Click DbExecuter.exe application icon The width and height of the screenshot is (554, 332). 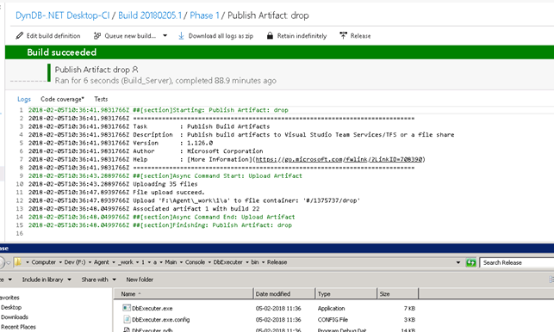[x=127, y=308]
